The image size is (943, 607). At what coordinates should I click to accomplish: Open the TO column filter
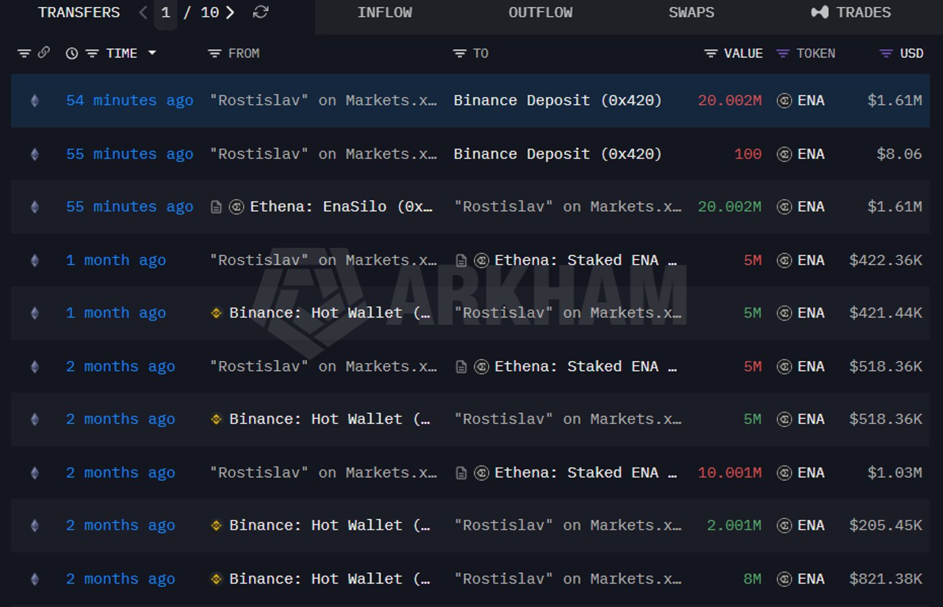[460, 53]
